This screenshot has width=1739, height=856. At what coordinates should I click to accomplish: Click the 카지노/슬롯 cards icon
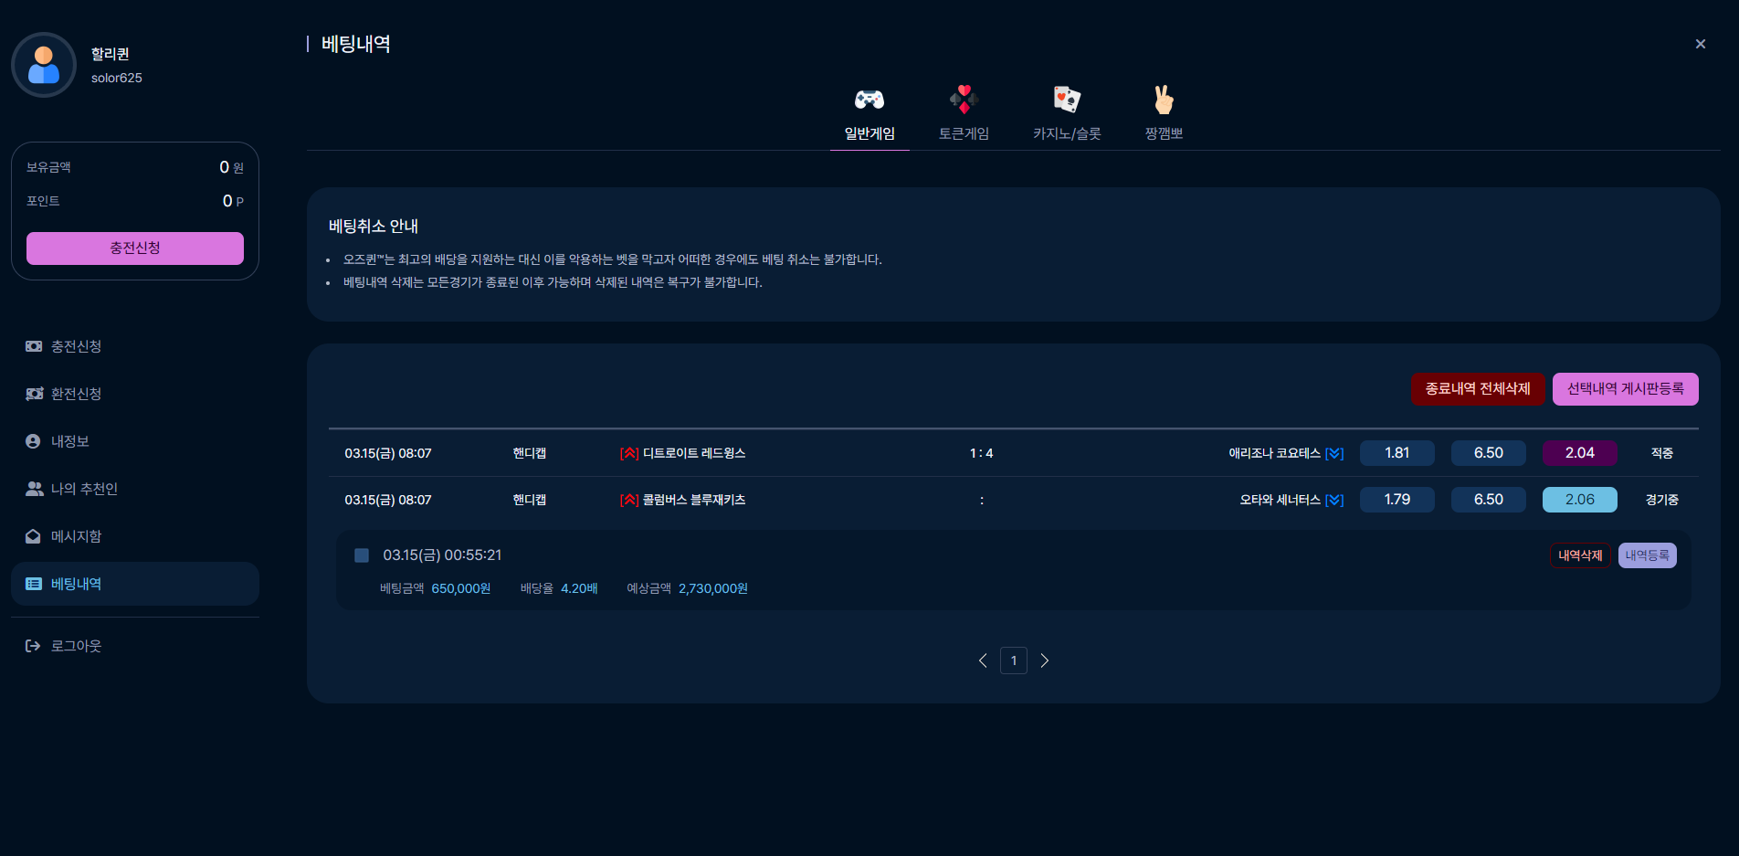(x=1067, y=99)
